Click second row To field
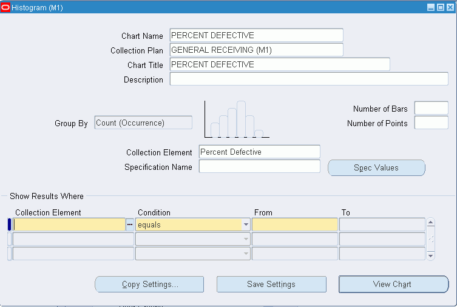Screen dimensions: 457x307 382,239
